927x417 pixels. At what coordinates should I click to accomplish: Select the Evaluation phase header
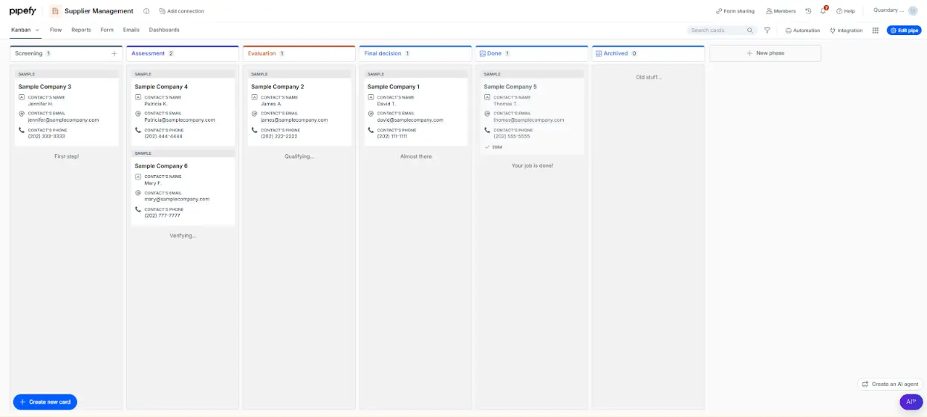pos(299,53)
